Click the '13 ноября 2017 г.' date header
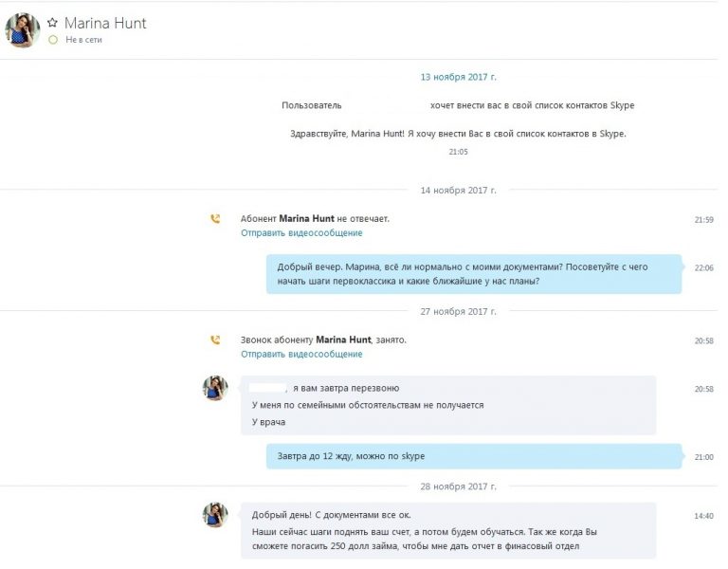The image size is (728, 569). tap(458, 77)
